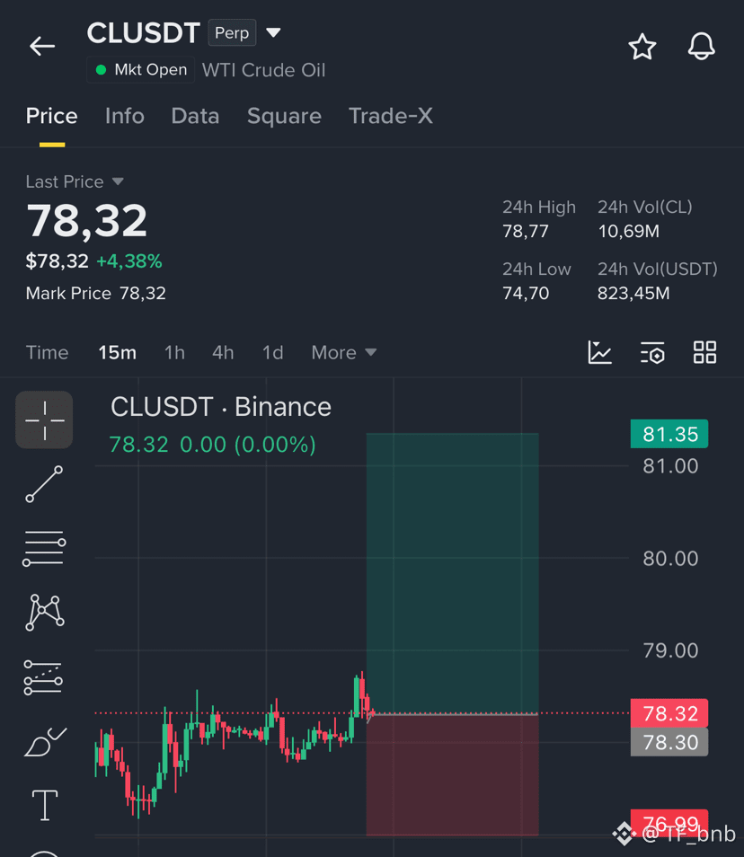Open the More timeframes dropdown
Viewport: 744px width, 857px height.
[x=344, y=352]
